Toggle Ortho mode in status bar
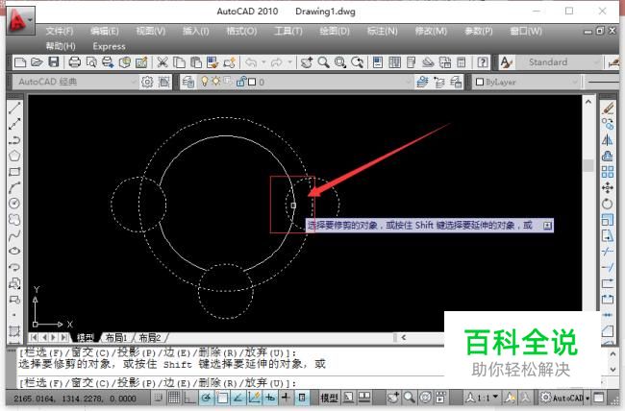 (190, 397)
